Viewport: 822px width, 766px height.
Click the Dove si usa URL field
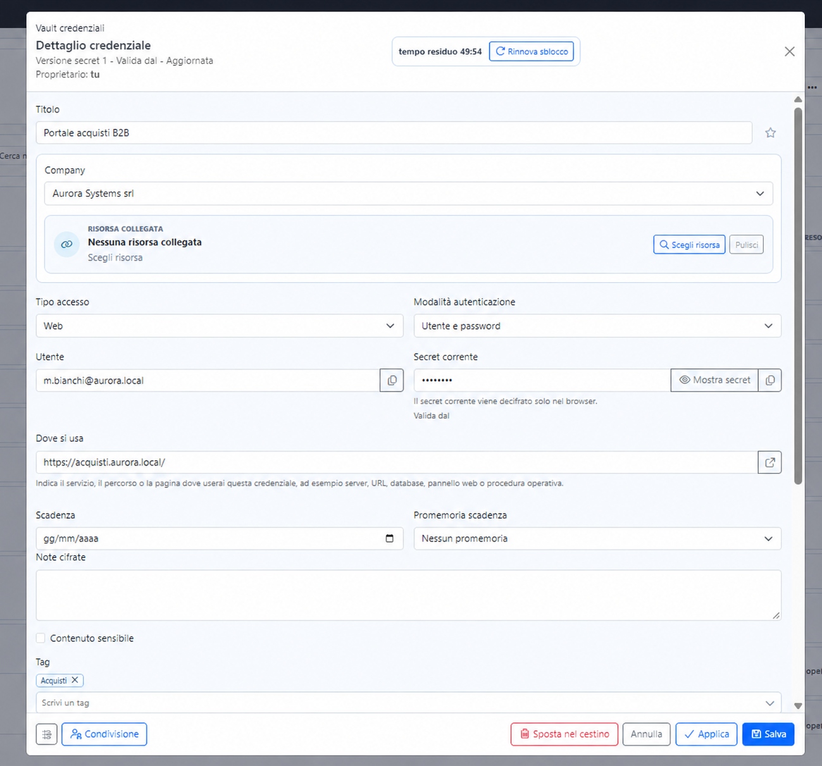coord(397,462)
